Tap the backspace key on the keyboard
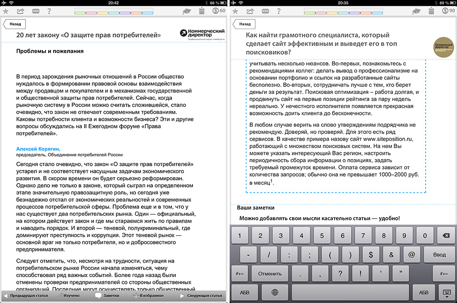Viewport: 457px width, 303px height. pyautogui.click(x=446, y=236)
